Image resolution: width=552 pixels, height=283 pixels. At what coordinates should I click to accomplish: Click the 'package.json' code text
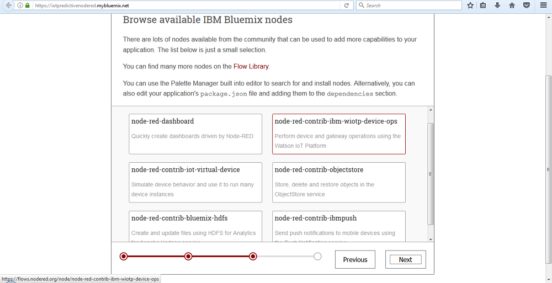(x=224, y=94)
